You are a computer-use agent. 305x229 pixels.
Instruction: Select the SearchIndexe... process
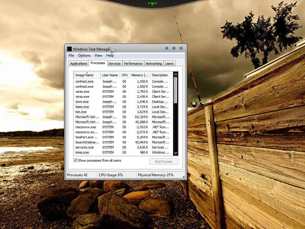point(123,142)
